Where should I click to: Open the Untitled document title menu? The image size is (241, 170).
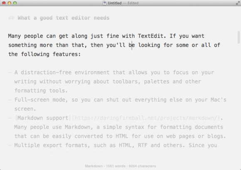coord(115,3)
